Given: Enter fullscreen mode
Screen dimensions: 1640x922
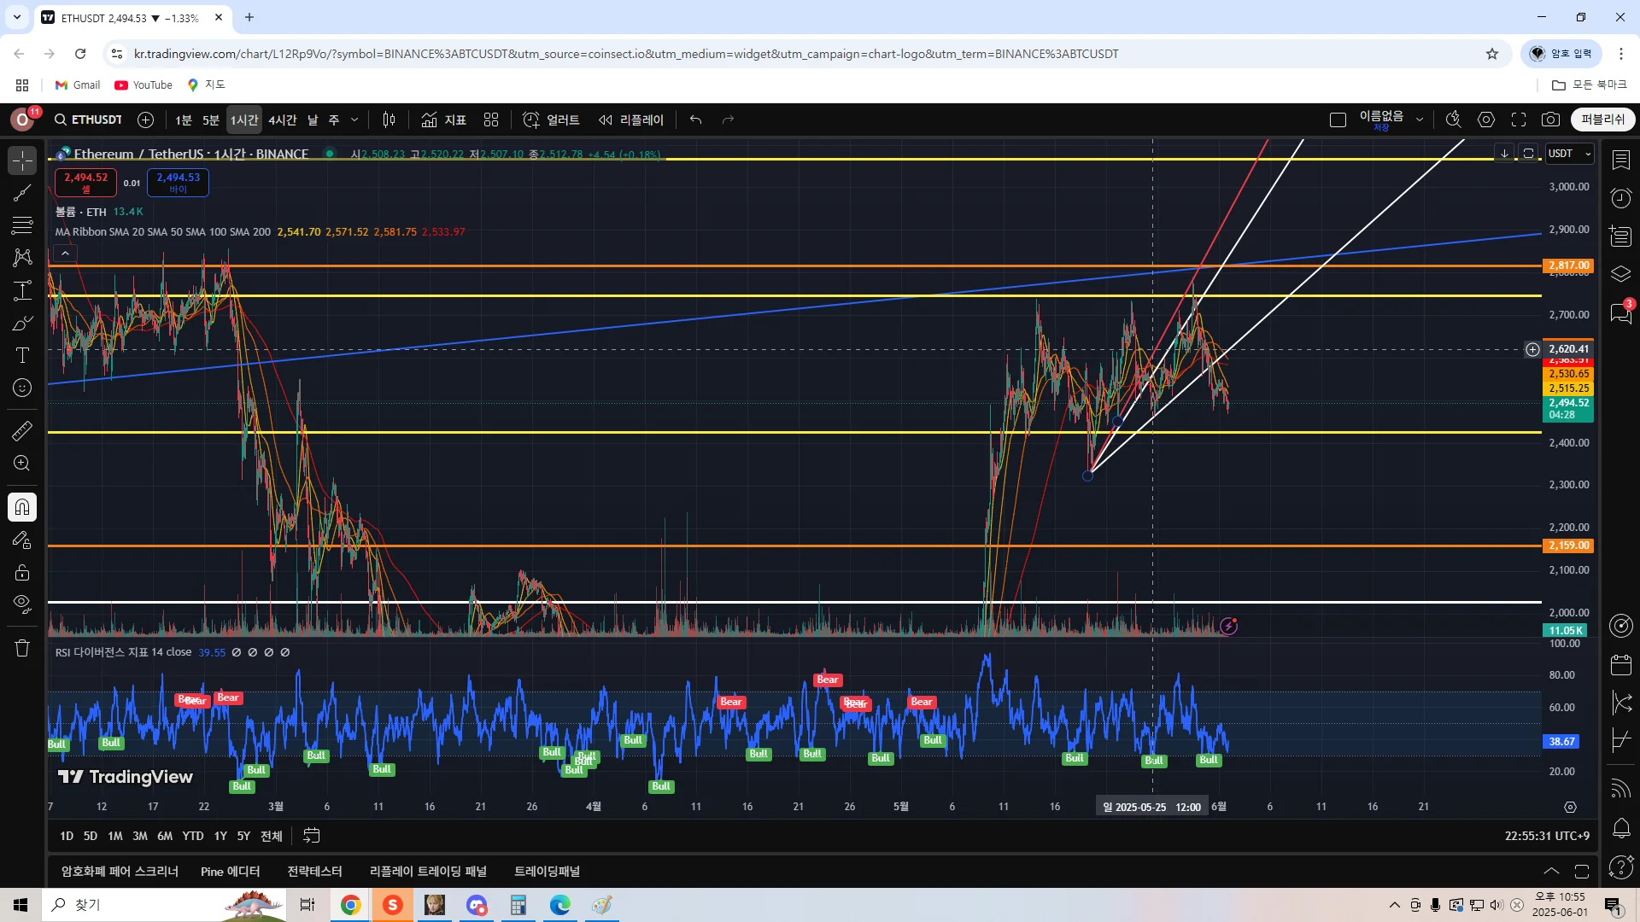Looking at the screenshot, I should [x=1519, y=120].
